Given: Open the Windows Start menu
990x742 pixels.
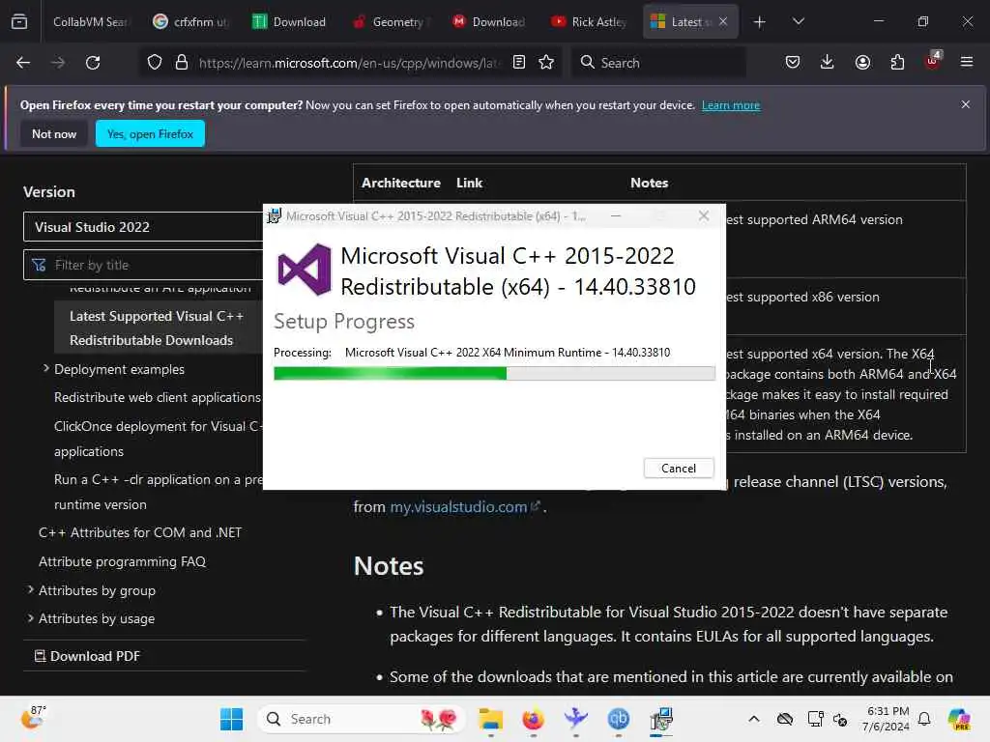Looking at the screenshot, I should pos(232,719).
